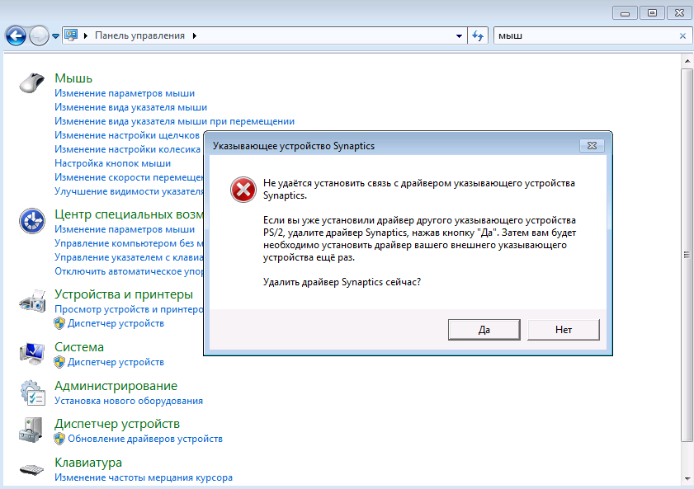Screen dimensions: 694x489
Task: Open recent pages dropdown next to Forward
Action: (55, 36)
